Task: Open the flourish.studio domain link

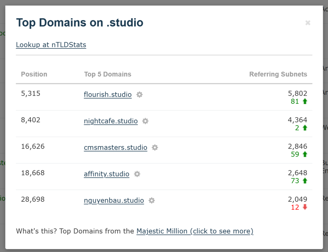Action: (x=108, y=94)
